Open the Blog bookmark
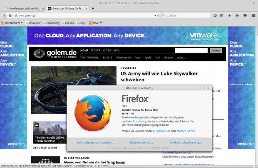 (80, 23)
